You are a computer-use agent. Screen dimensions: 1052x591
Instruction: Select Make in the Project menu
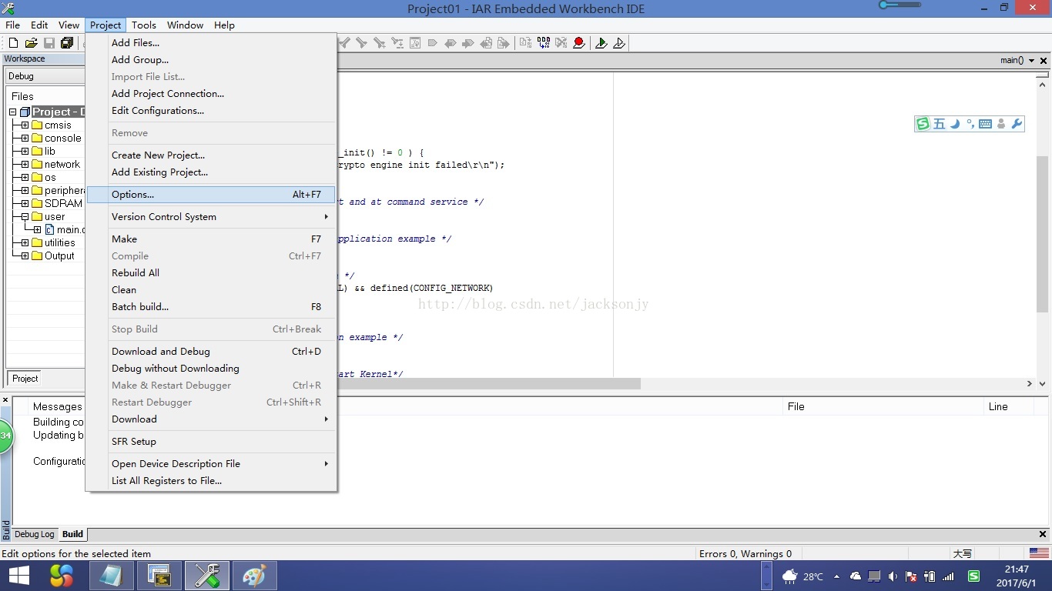(211, 239)
